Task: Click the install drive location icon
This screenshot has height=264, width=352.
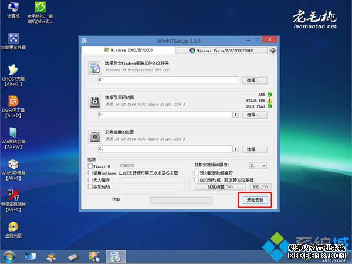Action: [x=94, y=136]
